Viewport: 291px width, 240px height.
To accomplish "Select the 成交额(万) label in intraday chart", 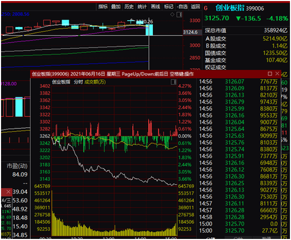I will tap(95, 82).
